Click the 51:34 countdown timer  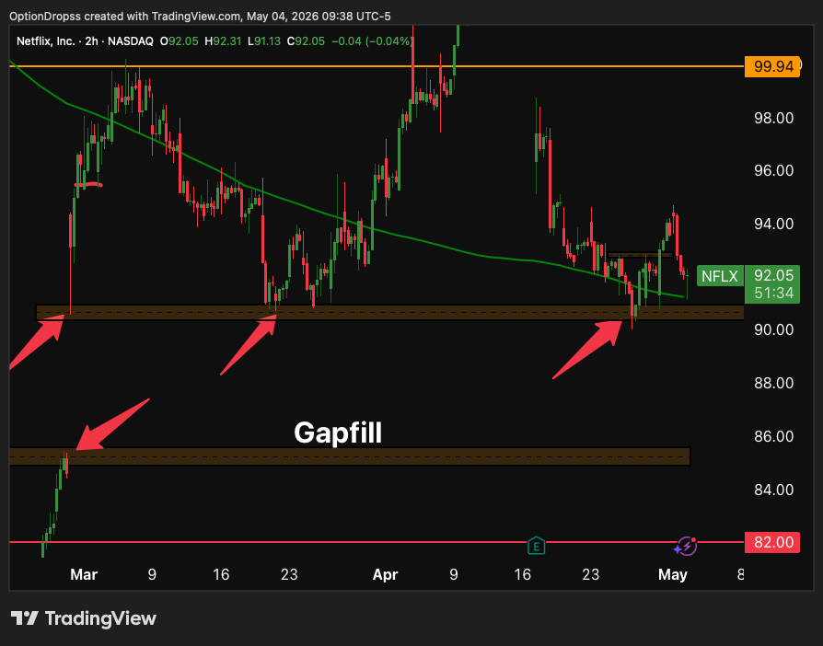[x=773, y=293]
